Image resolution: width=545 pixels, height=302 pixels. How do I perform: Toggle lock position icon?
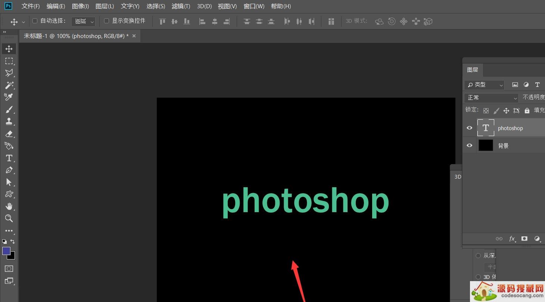point(506,111)
